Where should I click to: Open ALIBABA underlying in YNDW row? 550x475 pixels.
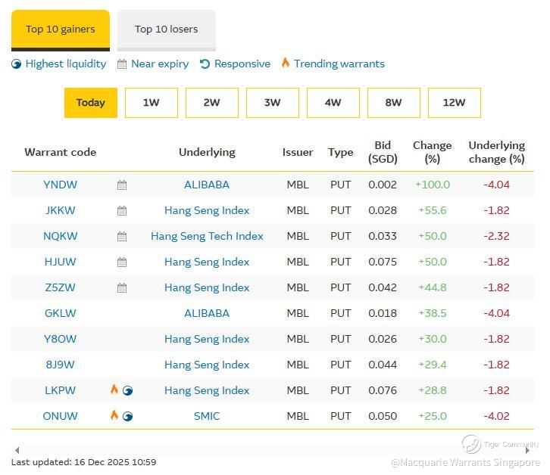tap(207, 185)
